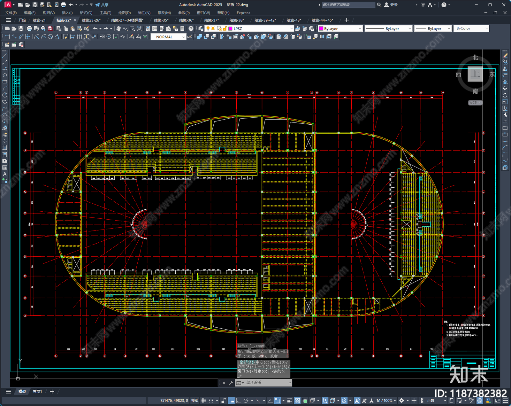
Task: Select the Hatch tool in draw toolbar
Action: pos(5,148)
